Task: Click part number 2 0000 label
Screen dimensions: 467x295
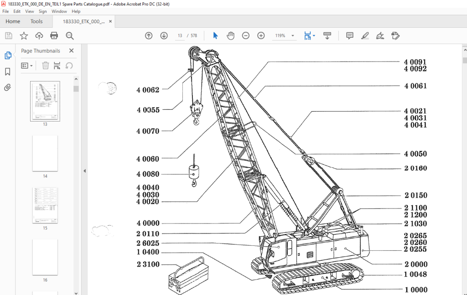Action: 416,264
